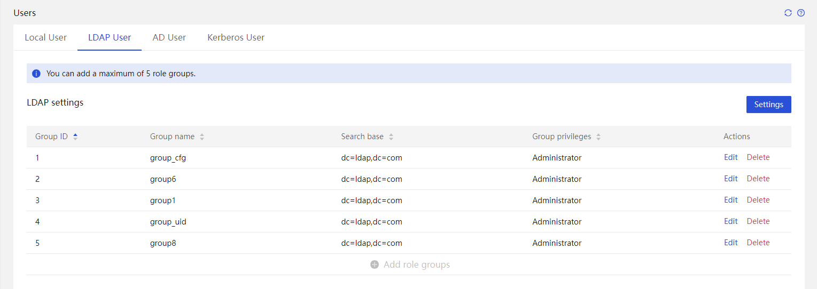Image resolution: width=817 pixels, height=289 pixels.
Task: Delete the group_uid role group
Action: click(758, 221)
